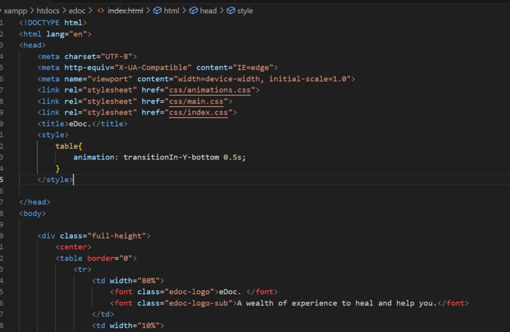This screenshot has width=510, height=332.
Task: Click the closing style tag
Action: [55, 180]
